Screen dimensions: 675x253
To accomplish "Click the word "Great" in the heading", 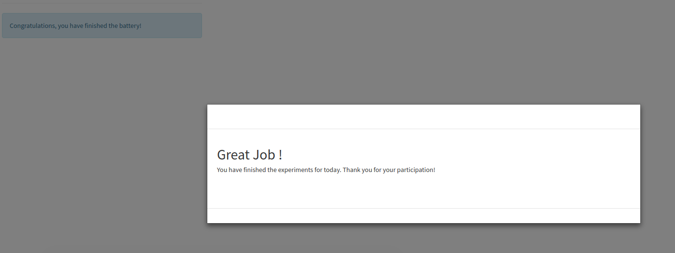I will 233,155.
